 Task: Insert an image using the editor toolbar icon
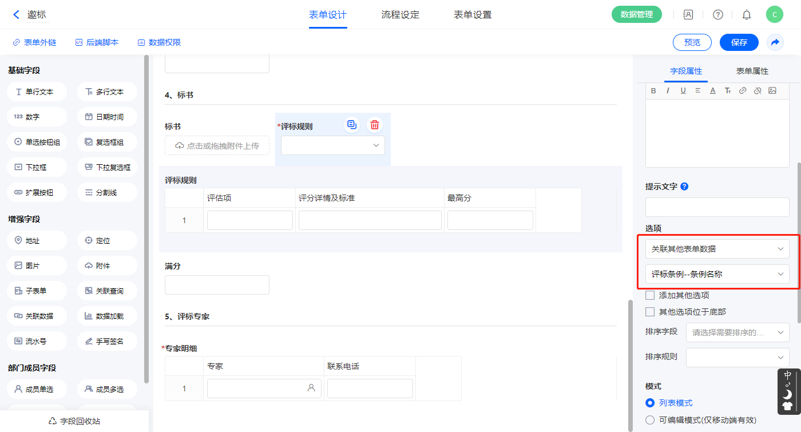point(772,90)
